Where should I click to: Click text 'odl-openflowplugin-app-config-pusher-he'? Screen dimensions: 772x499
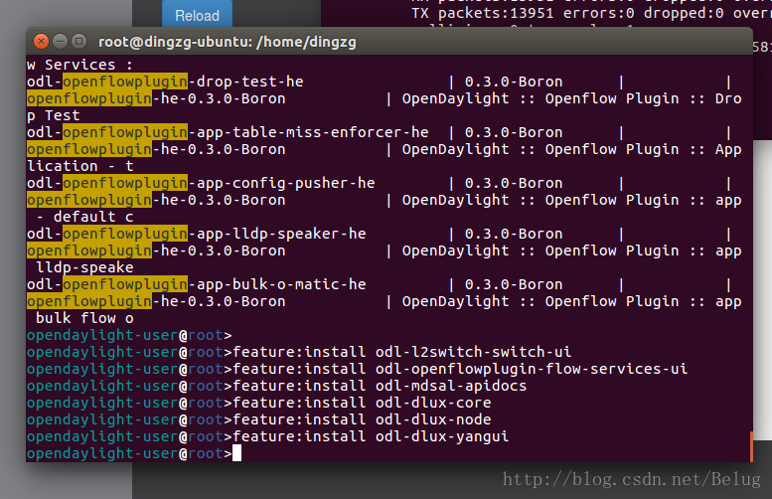pyautogui.click(x=201, y=183)
